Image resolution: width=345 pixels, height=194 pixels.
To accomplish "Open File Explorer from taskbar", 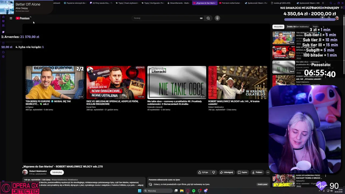I will point(182,191).
